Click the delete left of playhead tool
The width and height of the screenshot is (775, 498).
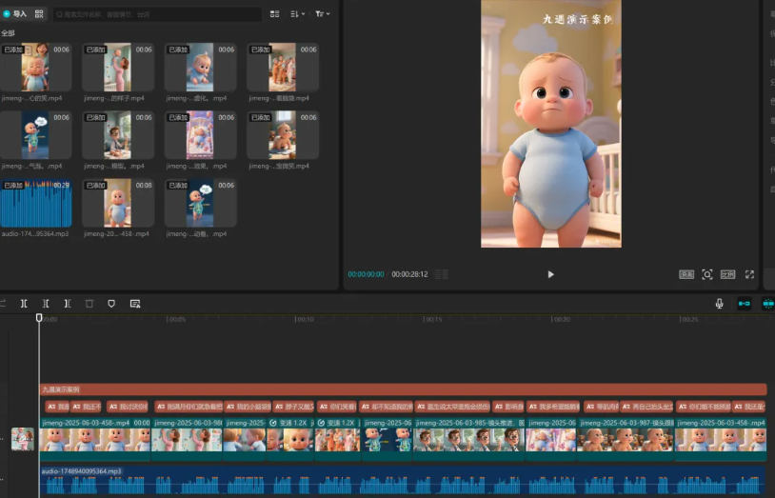click(46, 304)
